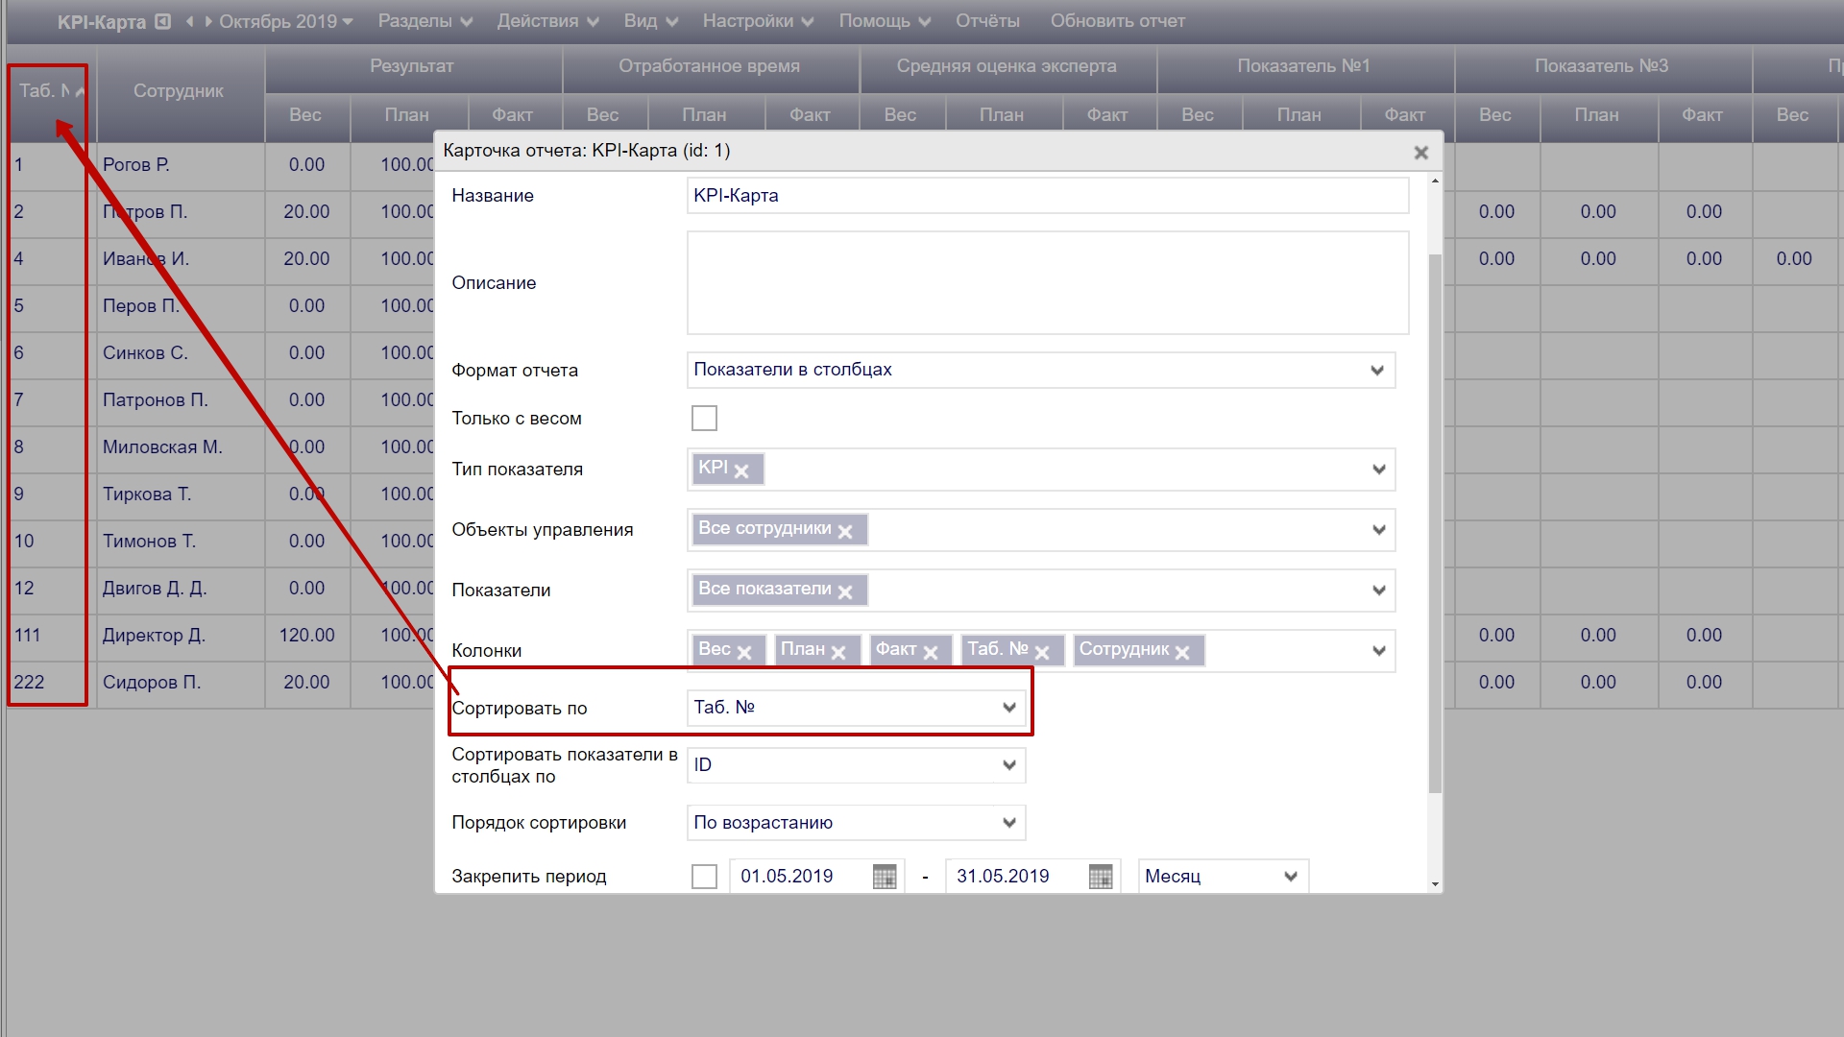
Task: Enable the Закрепить период checkbox
Action: [704, 877]
